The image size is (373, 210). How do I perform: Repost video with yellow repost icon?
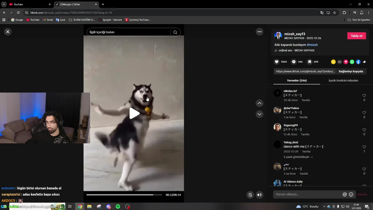click(333, 62)
